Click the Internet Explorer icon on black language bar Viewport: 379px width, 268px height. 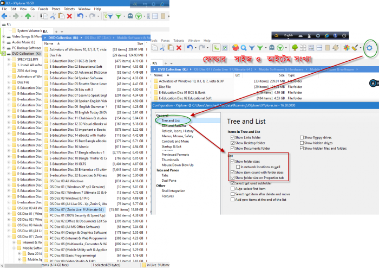[x=326, y=36]
